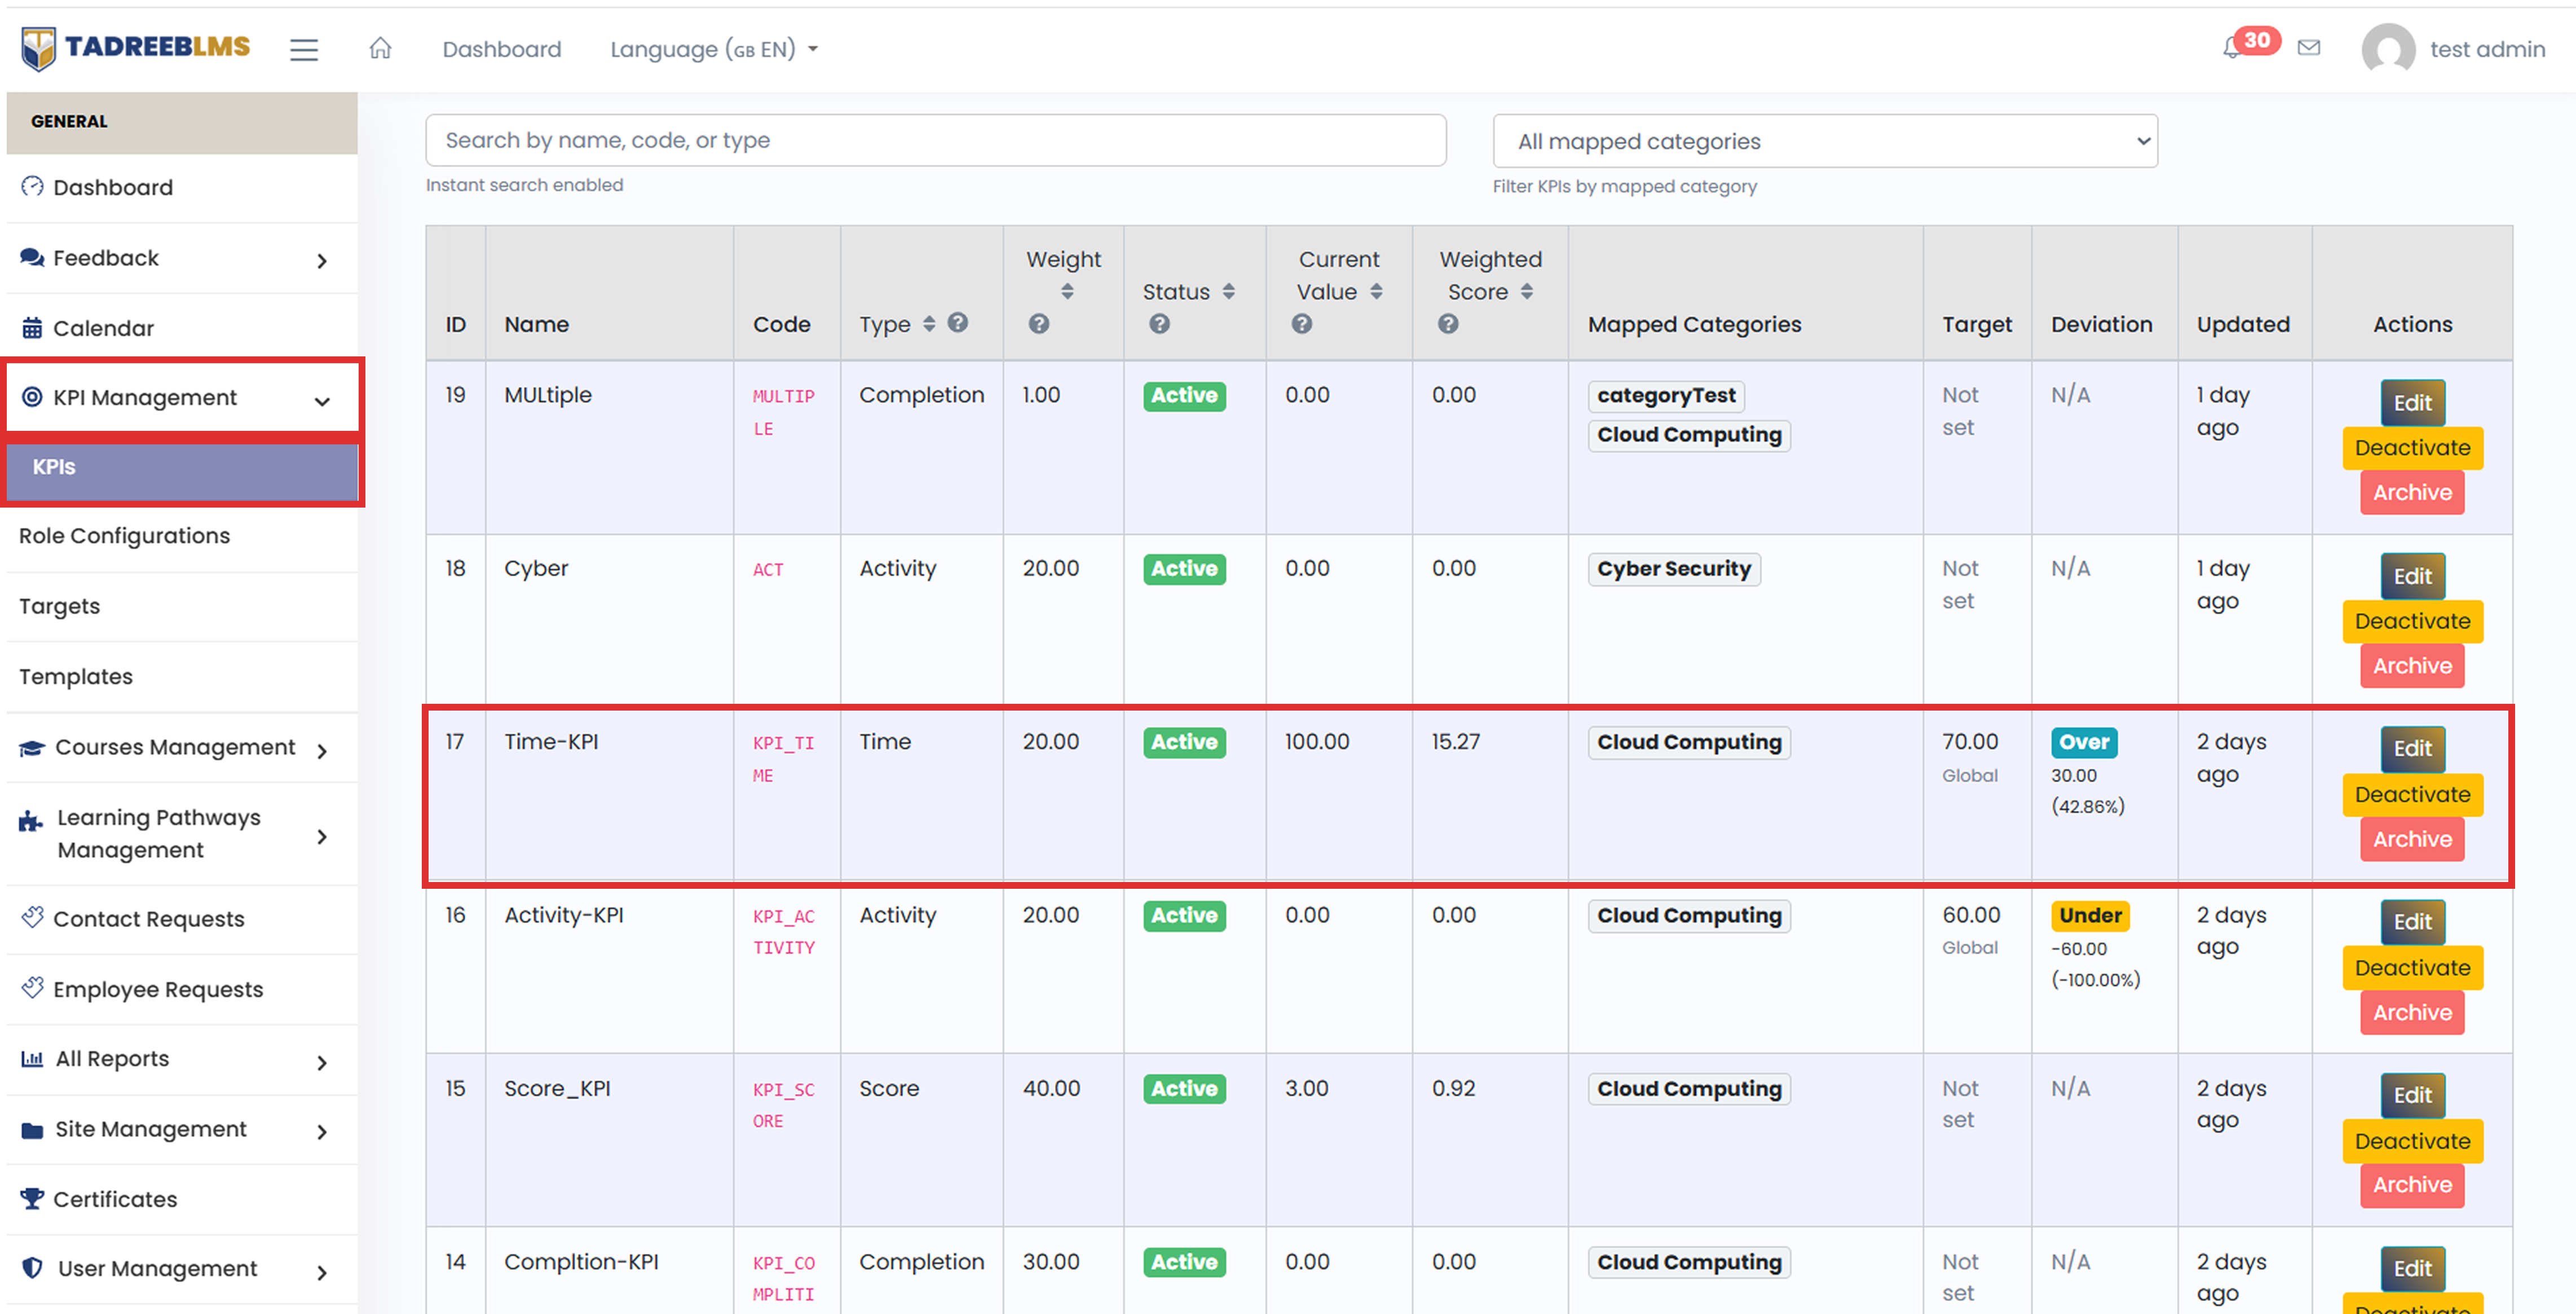Open the All mapped categories dropdown
2576x1314 pixels.
tap(1825, 141)
